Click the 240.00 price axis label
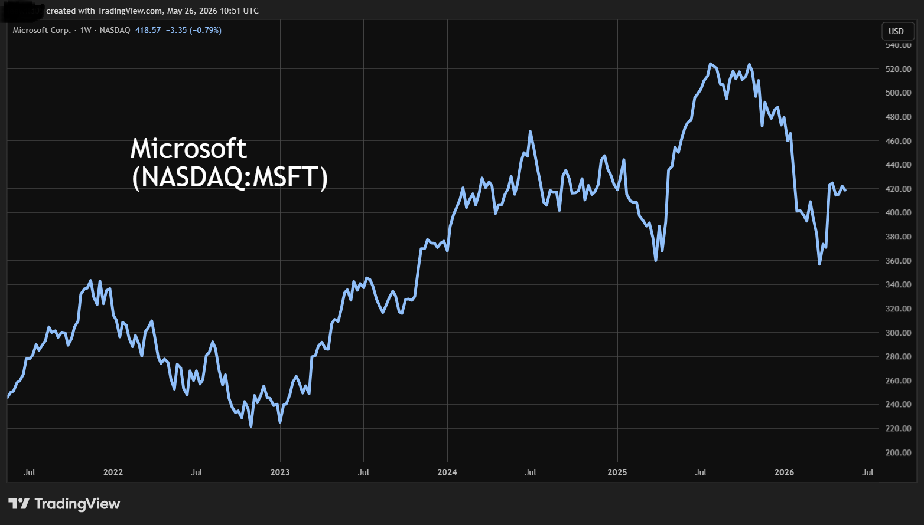The width and height of the screenshot is (924, 525). click(898, 404)
